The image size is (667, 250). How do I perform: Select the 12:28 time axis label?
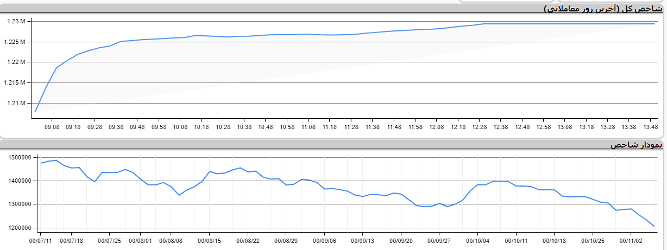tap(479, 126)
